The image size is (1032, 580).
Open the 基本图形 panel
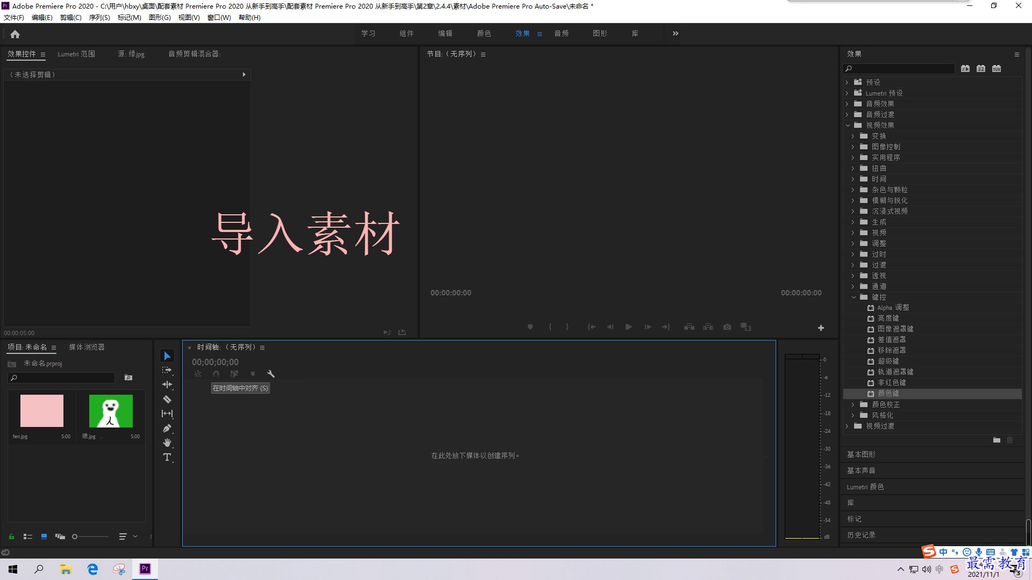(861, 454)
